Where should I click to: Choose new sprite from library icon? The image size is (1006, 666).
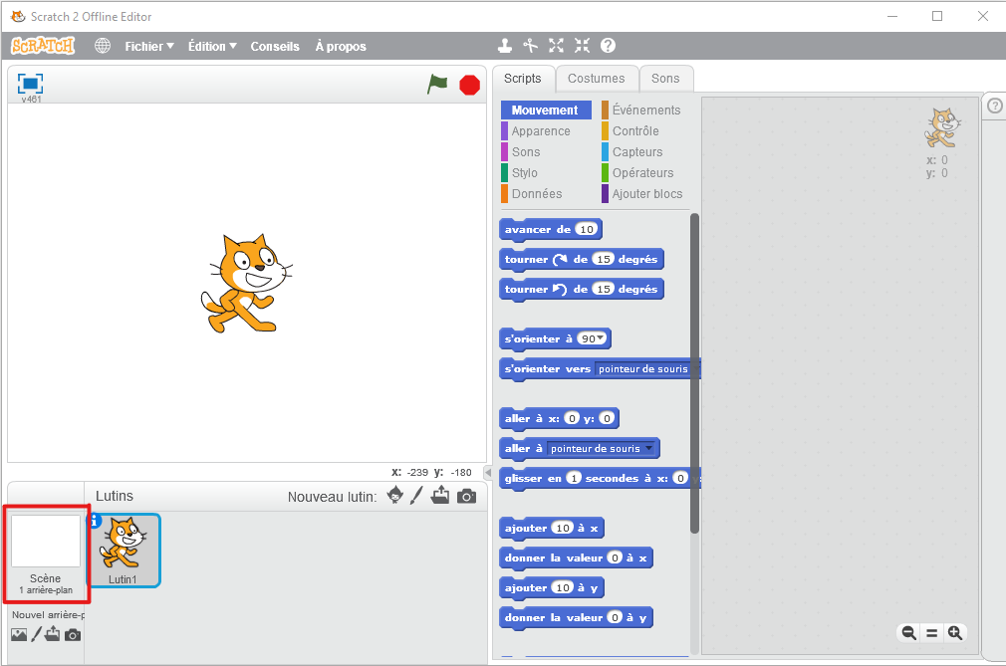click(x=395, y=496)
